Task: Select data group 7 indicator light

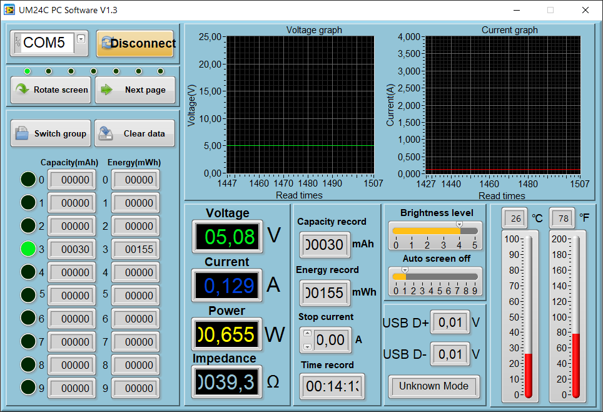Action: [28, 341]
